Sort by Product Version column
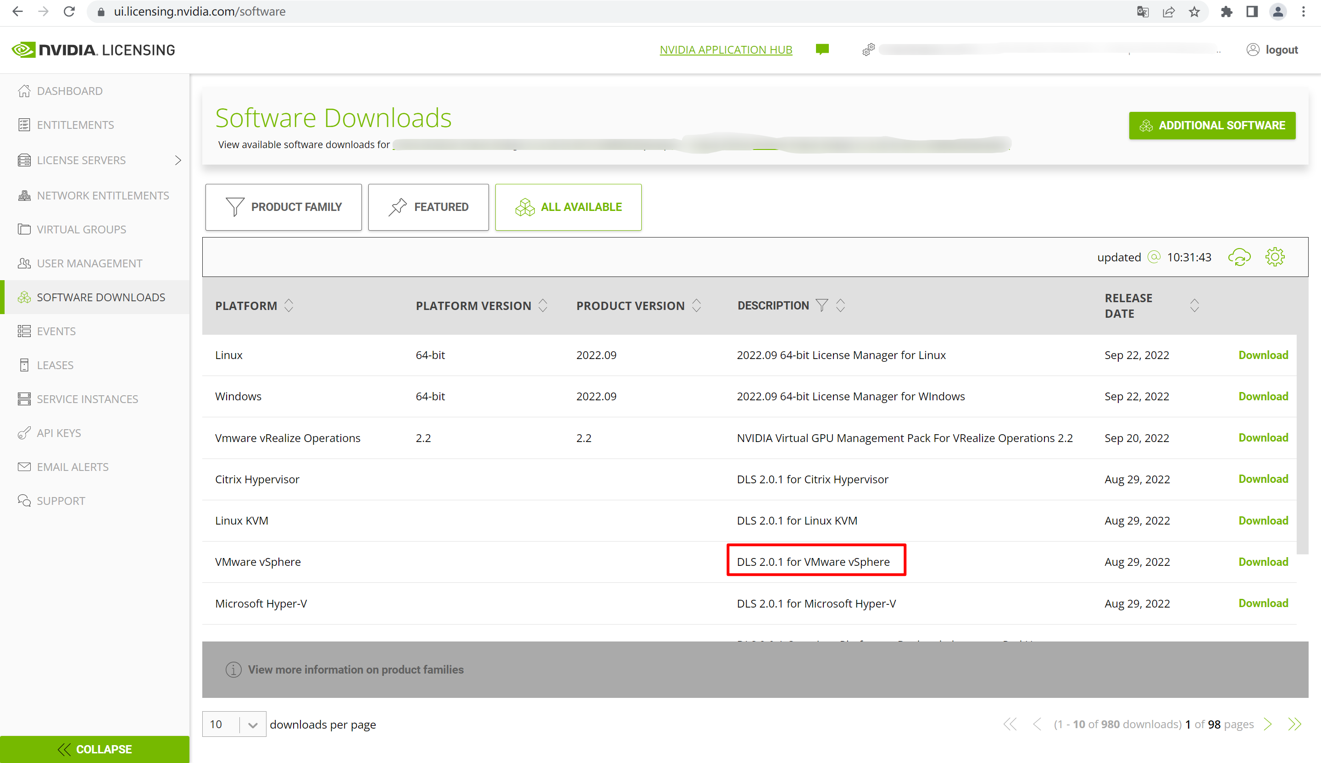Screen dimensions: 1321x763 [696, 305]
